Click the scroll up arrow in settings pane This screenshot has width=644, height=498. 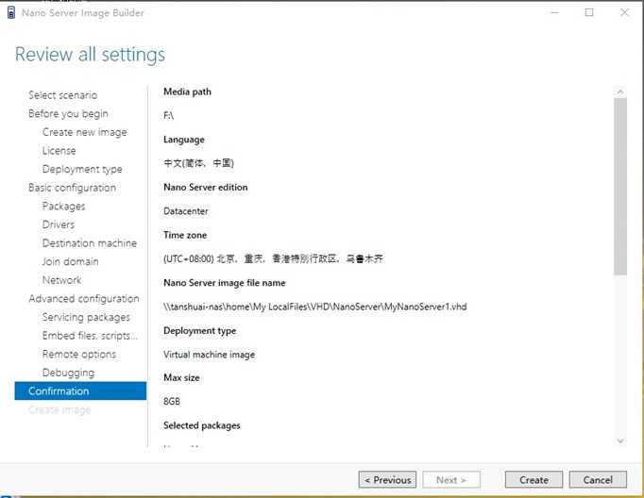(x=620, y=91)
